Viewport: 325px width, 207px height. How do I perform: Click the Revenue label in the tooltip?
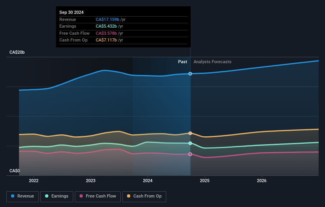(x=68, y=19)
